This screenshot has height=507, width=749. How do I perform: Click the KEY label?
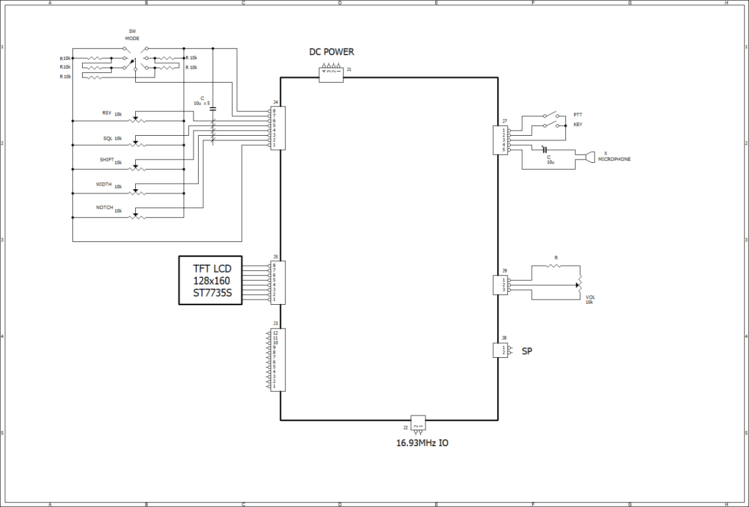click(x=578, y=125)
